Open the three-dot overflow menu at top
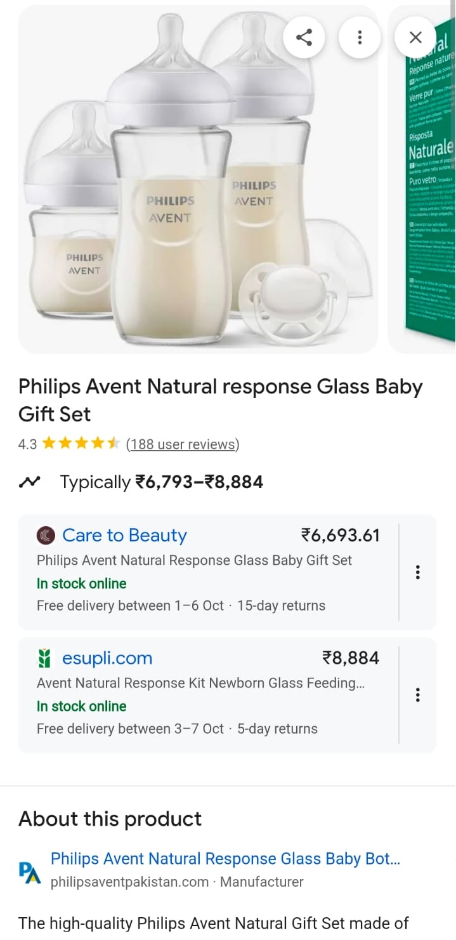This screenshot has height=940, width=456. (x=360, y=37)
